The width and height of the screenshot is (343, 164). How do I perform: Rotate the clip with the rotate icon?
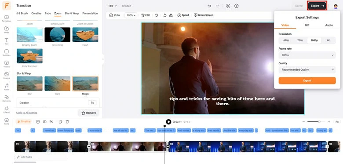[x=165, y=15]
